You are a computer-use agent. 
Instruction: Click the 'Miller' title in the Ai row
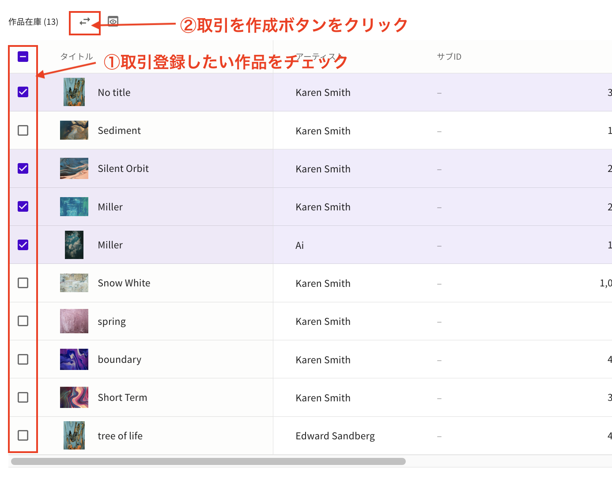110,245
